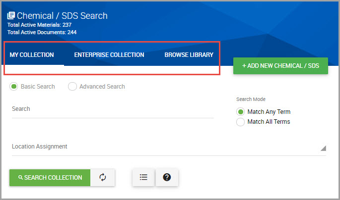Open the list view icon button

pyautogui.click(x=143, y=178)
